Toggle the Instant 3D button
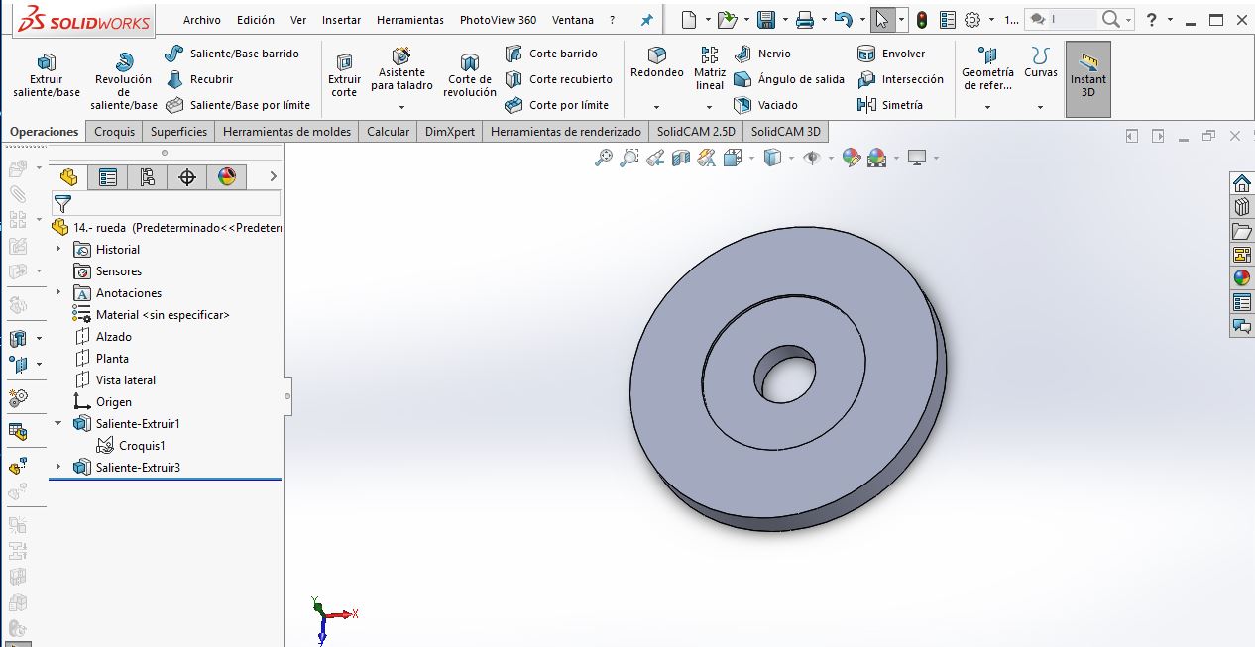The width and height of the screenshot is (1255, 647). pyautogui.click(x=1088, y=78)
